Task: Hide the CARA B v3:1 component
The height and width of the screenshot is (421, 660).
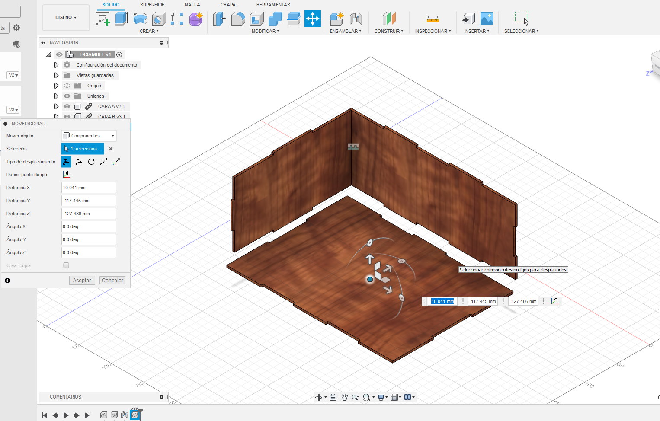Action: 67,117
